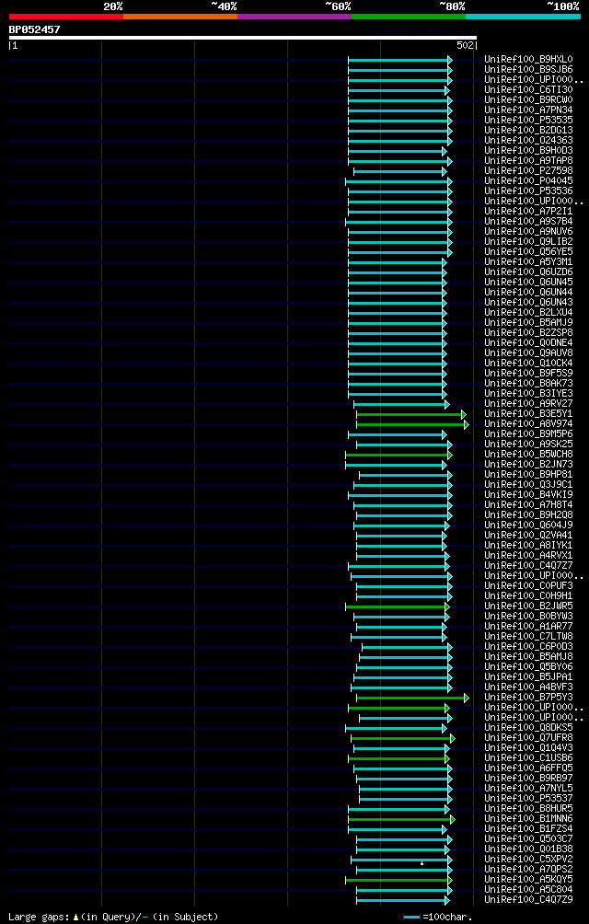Select the UniRef100_Q8DKS5 label

pyautogui.click(x=528, y=727)
